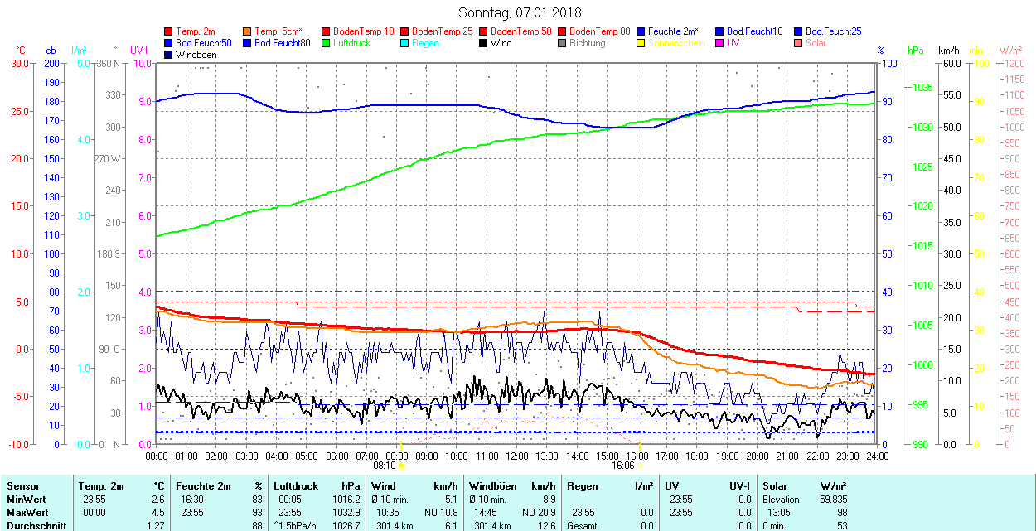1036x531 pixels.
Task: Click the Windböen column header in table
Action: pyautogui.click(x=494, y=486)
